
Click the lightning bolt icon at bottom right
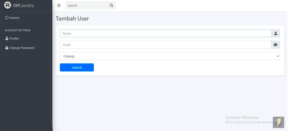pos(278,122)
